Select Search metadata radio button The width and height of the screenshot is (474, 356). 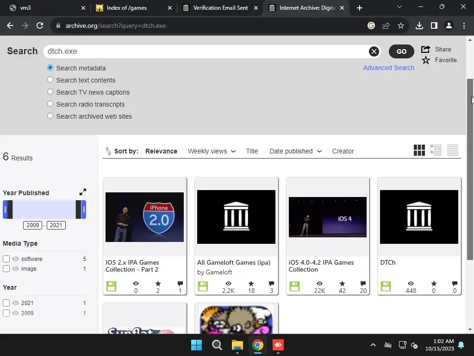(50, 68)
